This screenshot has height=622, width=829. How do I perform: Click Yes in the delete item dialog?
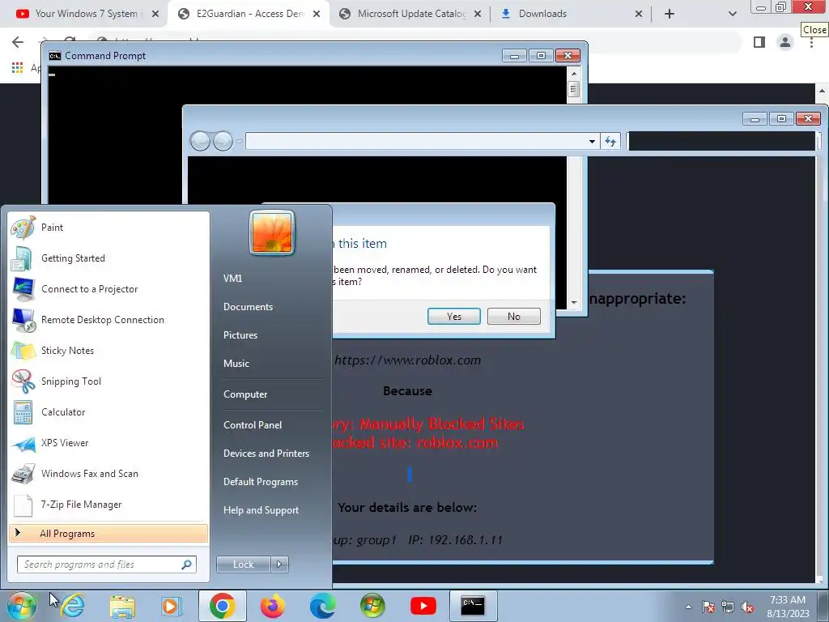(x=454, y=317)
